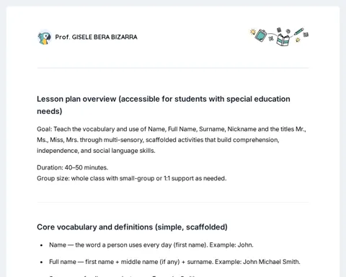Screen dimensions: 346x277
Task: Click the open book illustration in header
Action: pos(283,40)
